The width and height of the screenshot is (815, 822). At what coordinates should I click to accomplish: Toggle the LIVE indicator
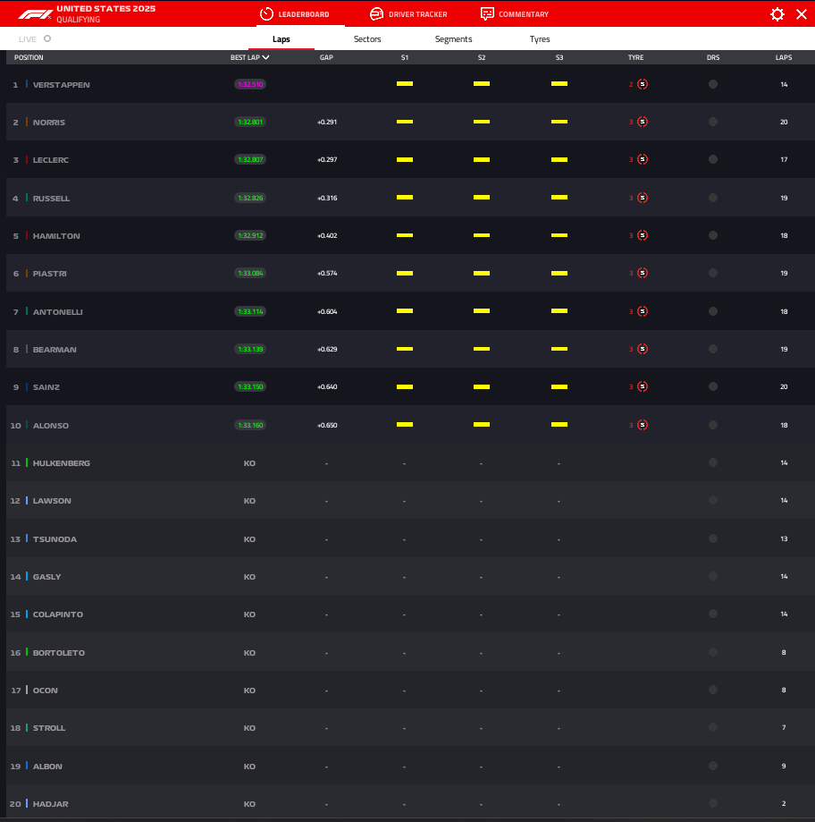(47, 38)
